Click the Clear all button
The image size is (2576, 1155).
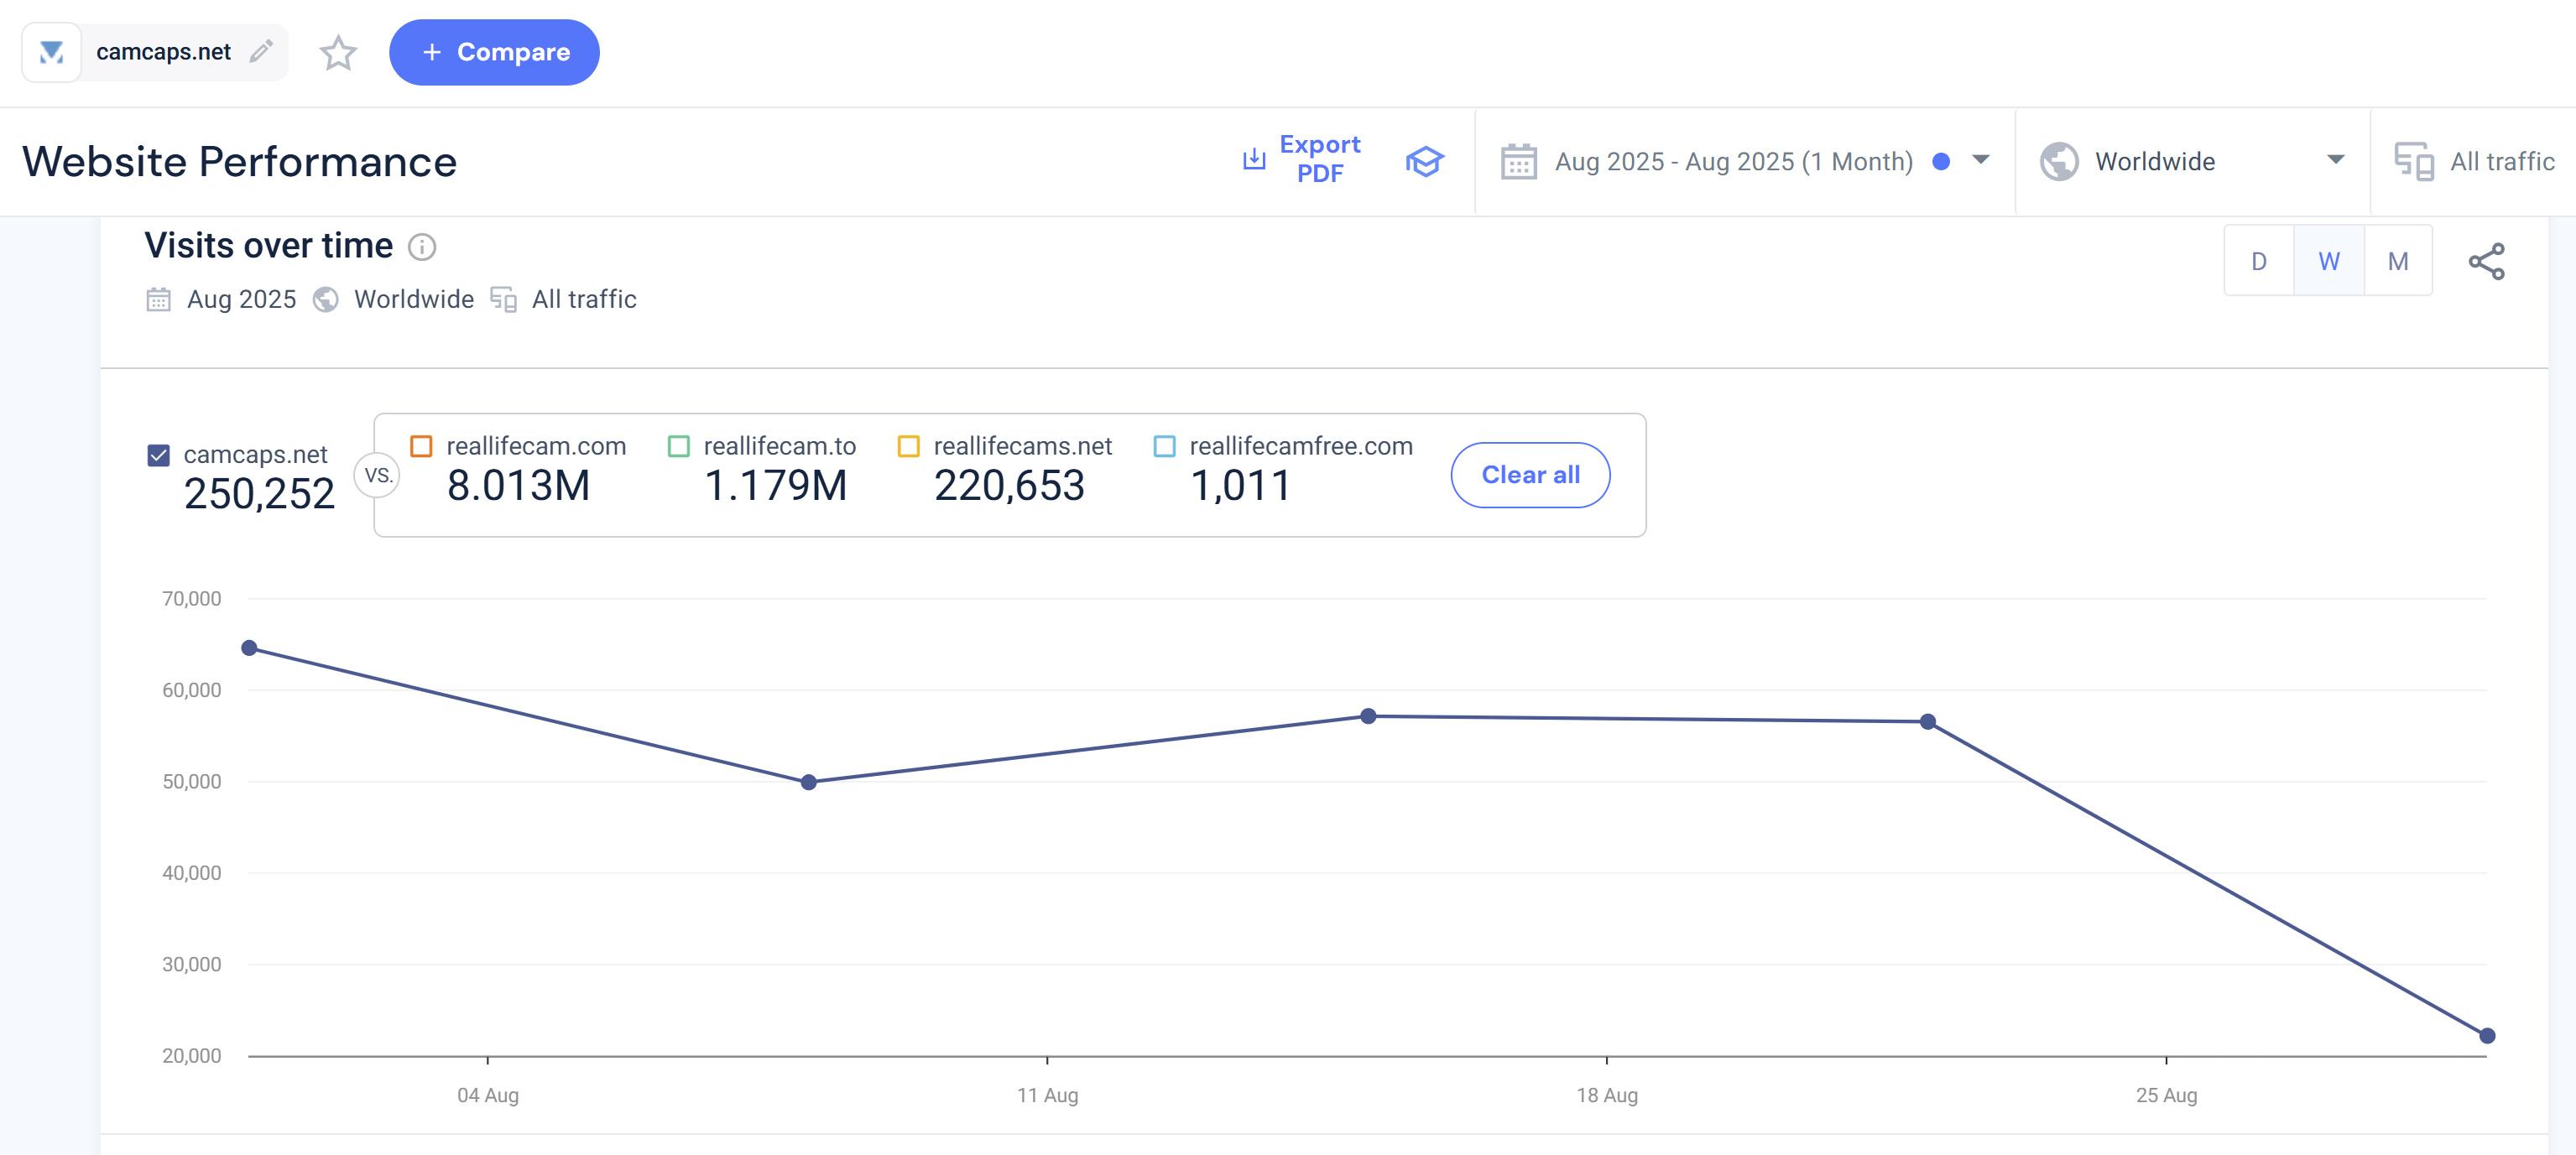pos(1530,475)
